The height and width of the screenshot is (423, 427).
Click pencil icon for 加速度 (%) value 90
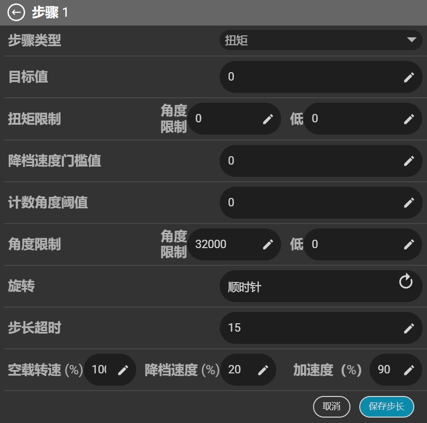pos(409,370)
